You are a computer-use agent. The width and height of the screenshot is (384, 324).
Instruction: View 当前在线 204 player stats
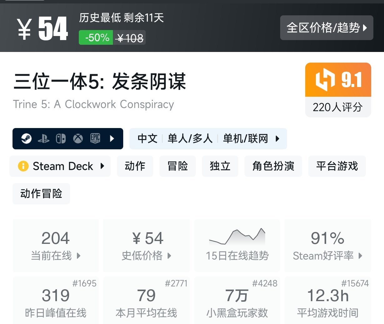tap(56, 245)
